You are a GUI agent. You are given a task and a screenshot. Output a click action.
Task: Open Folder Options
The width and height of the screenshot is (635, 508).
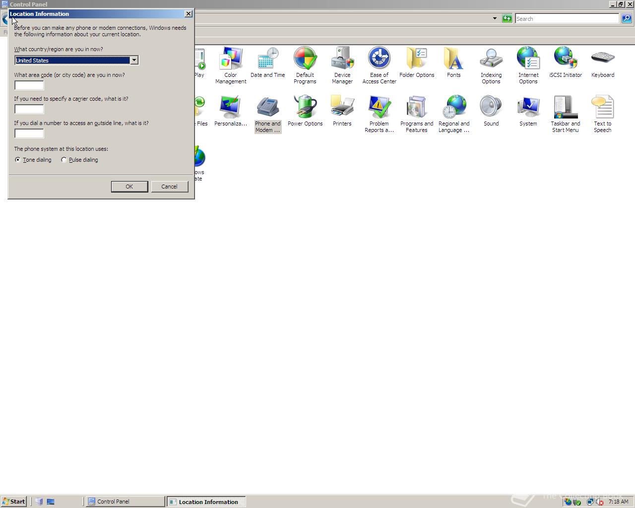[417, 63]
